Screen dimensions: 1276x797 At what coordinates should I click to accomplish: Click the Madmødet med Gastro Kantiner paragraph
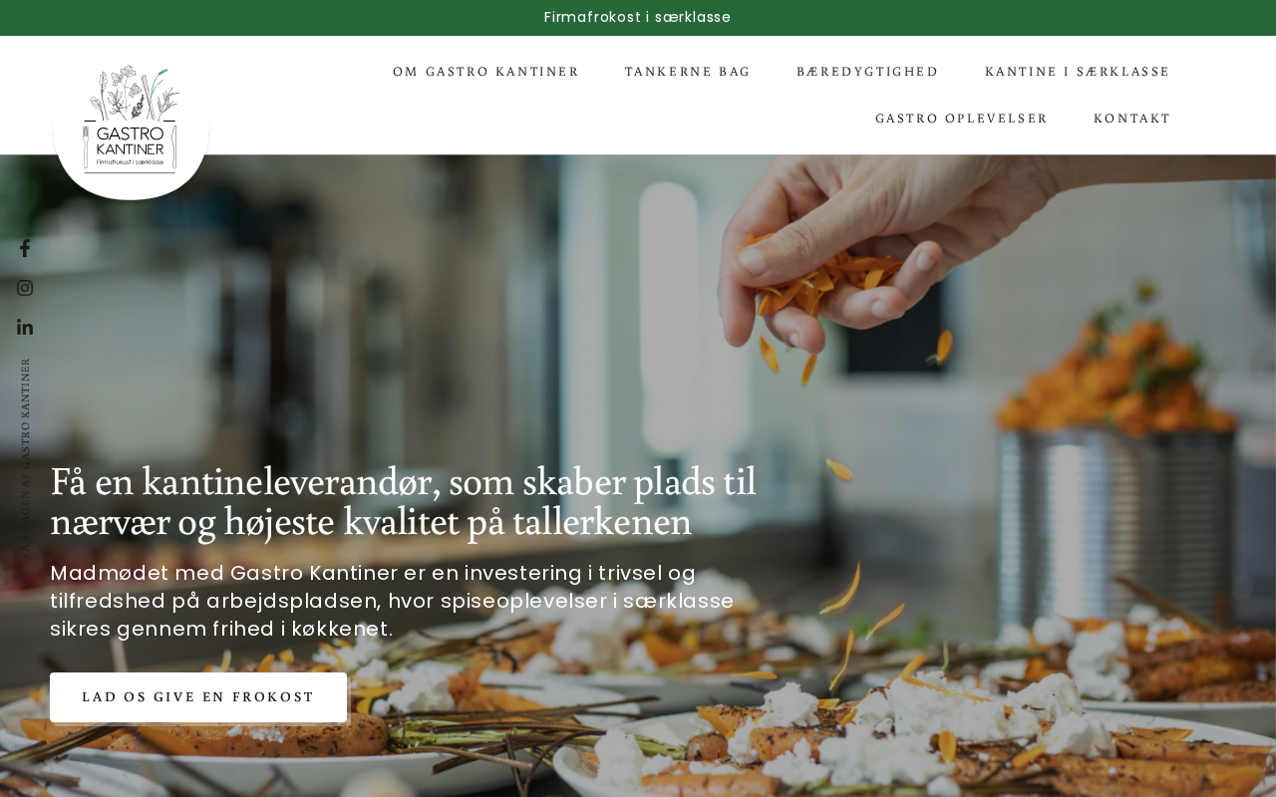tap(393, 601)
